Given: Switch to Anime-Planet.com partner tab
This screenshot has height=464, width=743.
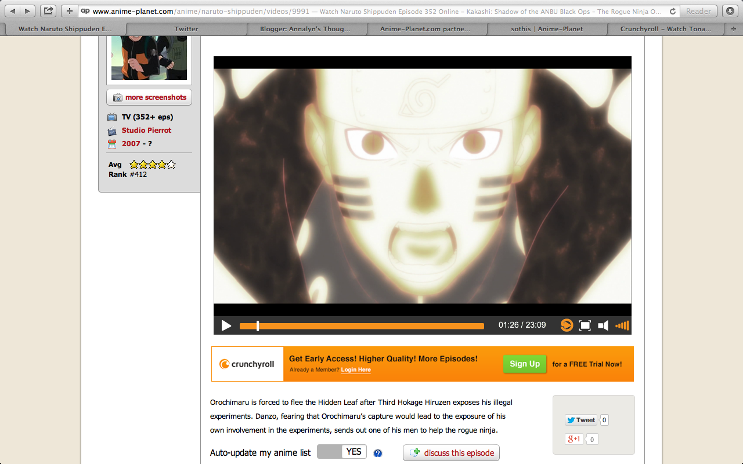Looking at the screenshot, I should click(426, 29).
